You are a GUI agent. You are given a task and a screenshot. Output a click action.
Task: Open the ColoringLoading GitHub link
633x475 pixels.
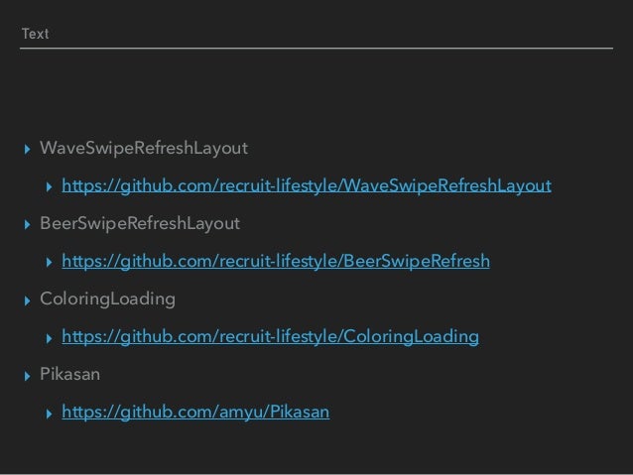tap(271, 337)
